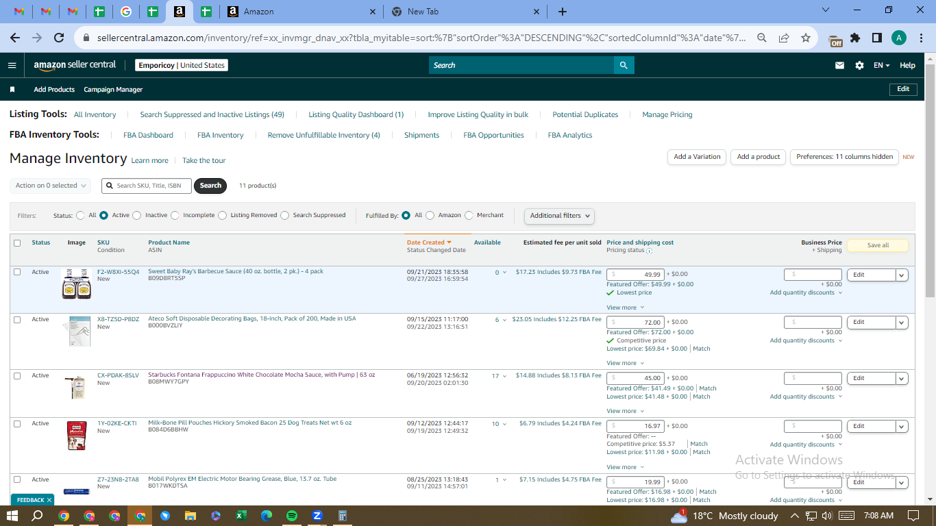Check the Sweet Baby Ray's row checkbox
936x526 pixels.
[17, 272]
